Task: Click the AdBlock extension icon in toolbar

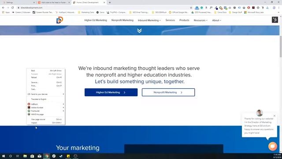Action: pos(249,8)
